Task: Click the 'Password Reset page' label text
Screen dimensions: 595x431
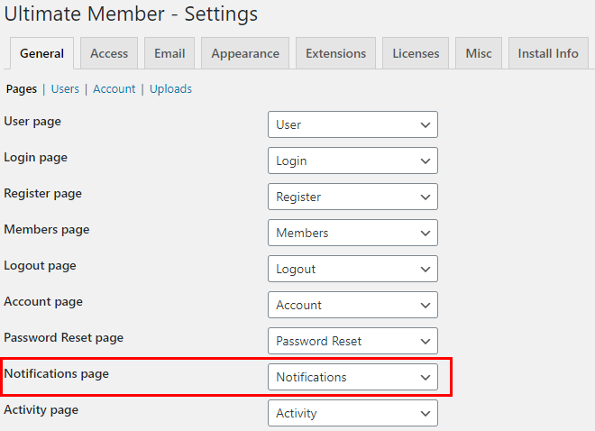Action: pyautogui.click(x=64, y=337)
